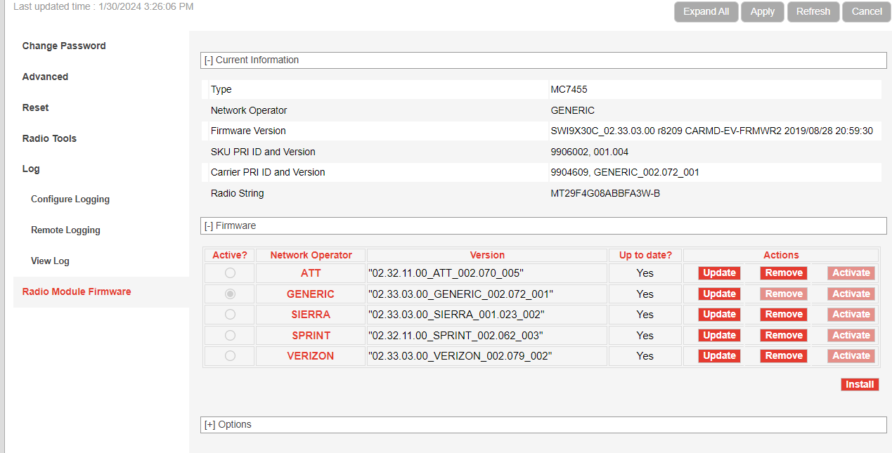Remove the SIERRA firmware
892x453 pixels.
click(x=784, y=315)
